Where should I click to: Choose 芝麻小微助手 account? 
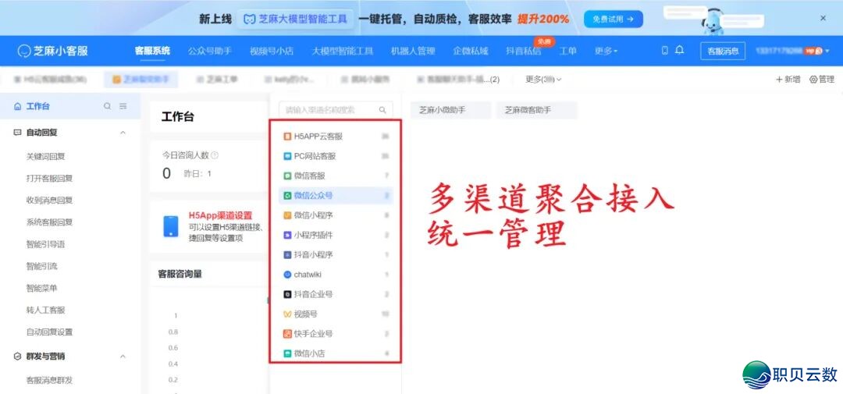coord(450,110)
